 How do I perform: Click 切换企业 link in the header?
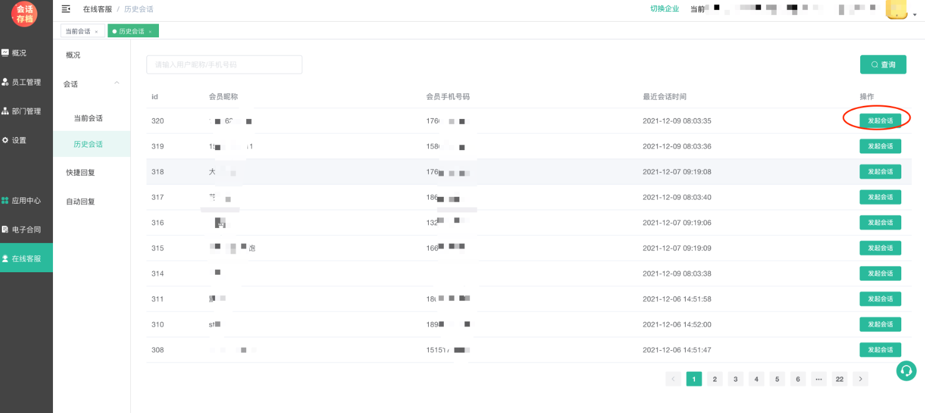coord(664,9)
